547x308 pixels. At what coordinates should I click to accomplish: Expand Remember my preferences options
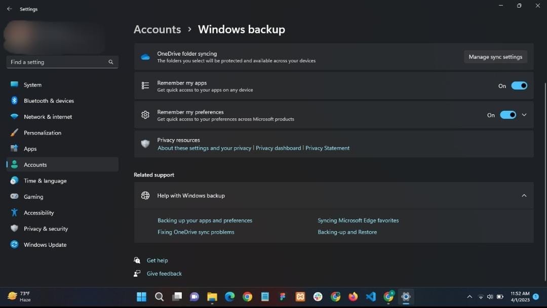click(524, 115)
